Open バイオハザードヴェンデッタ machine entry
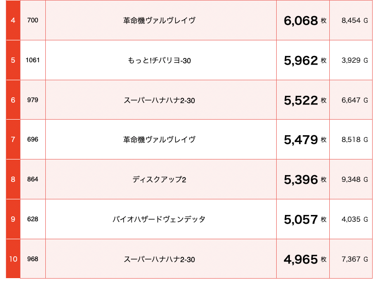This screenshot has height=283, width=378. 159,219
